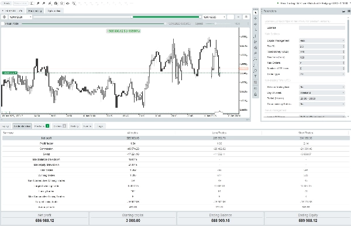Open the Capital management dropdown
Image resolution: width=351 pixels, height=226 pixels.
(x=322, y=40)
